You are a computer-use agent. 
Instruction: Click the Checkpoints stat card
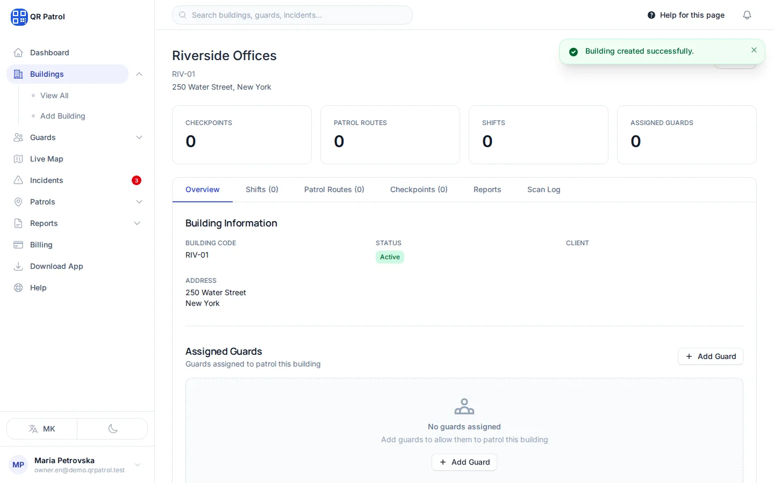[242, 135]
